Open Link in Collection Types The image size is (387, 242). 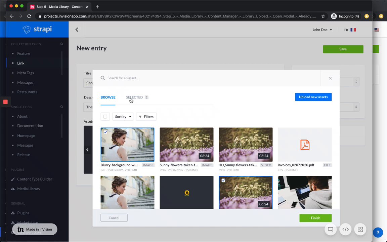point(21,63)
